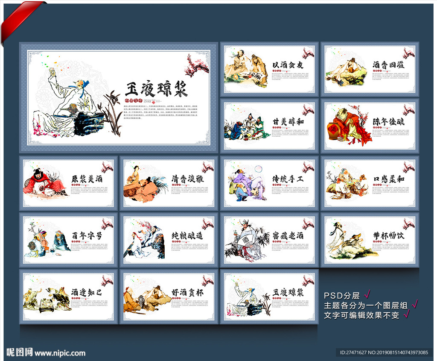The image size is (437, 361).
Task: Open the 甘美醇和 poster card
Action: (269, 126)
